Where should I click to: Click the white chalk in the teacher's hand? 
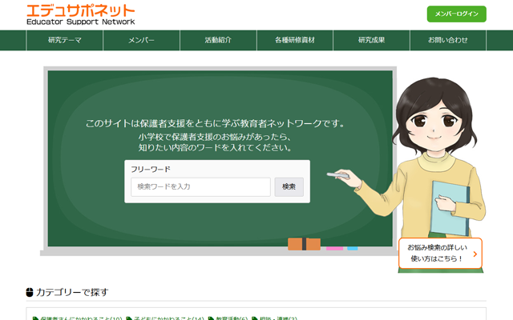(x=337, y=174)
